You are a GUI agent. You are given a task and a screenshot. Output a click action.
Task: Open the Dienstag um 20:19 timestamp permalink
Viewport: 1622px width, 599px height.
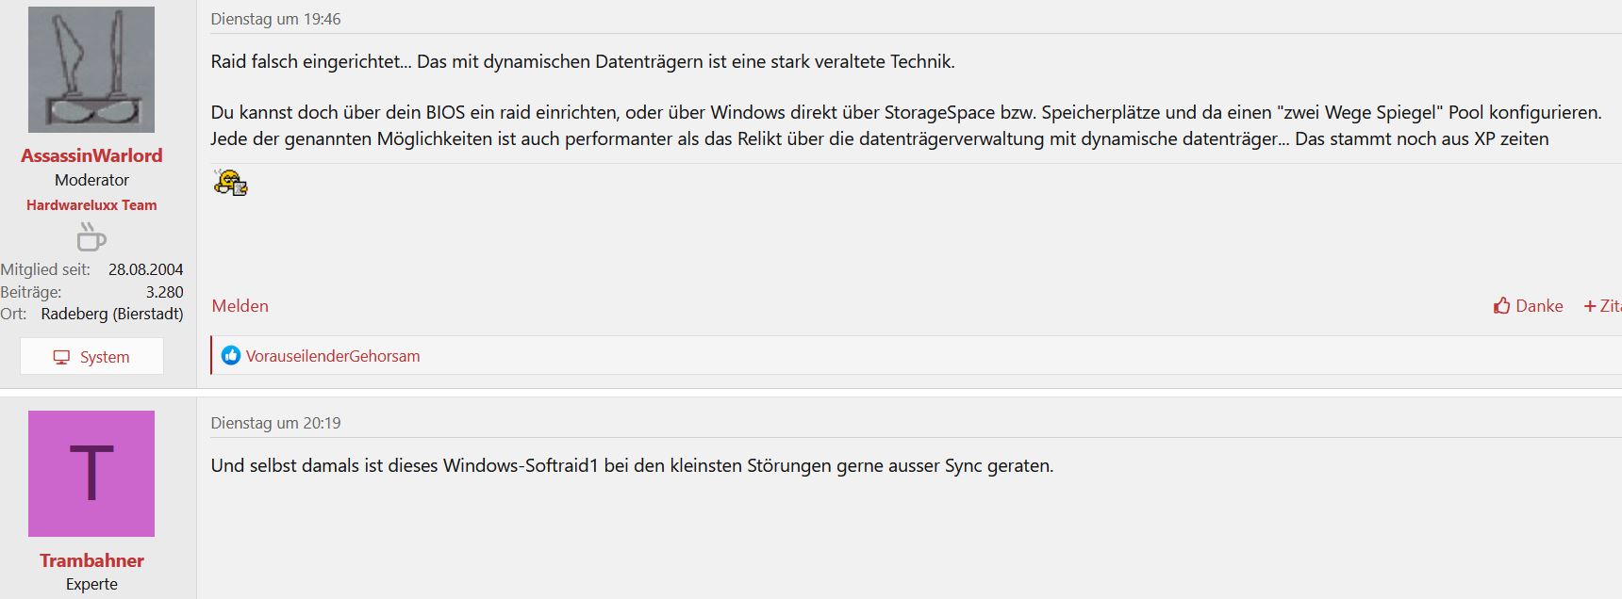[275, 423]
